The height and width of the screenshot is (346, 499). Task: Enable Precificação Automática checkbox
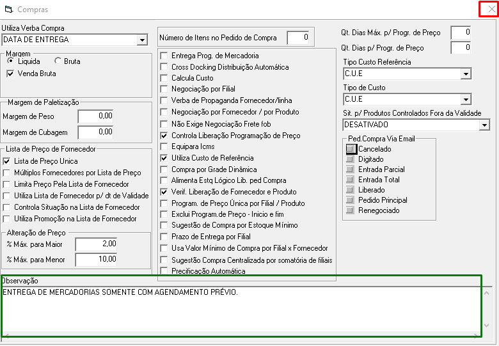point(164,271)
